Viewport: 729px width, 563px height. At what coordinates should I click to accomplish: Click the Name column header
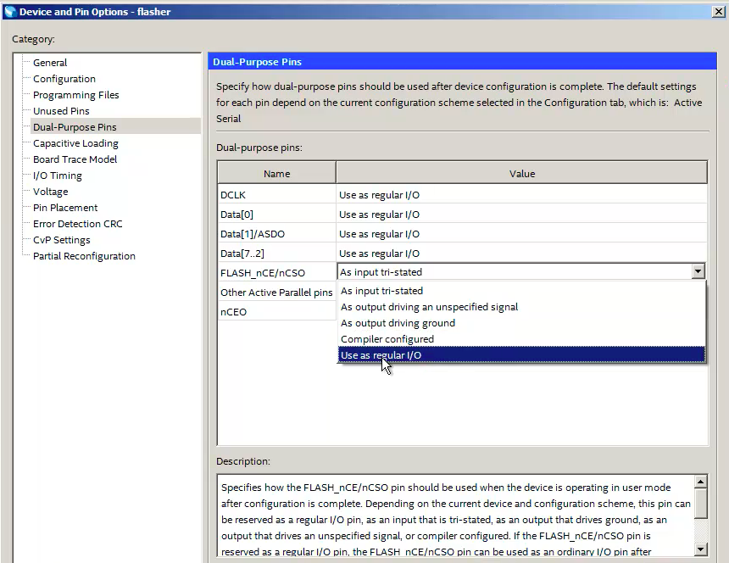point(276,174)
